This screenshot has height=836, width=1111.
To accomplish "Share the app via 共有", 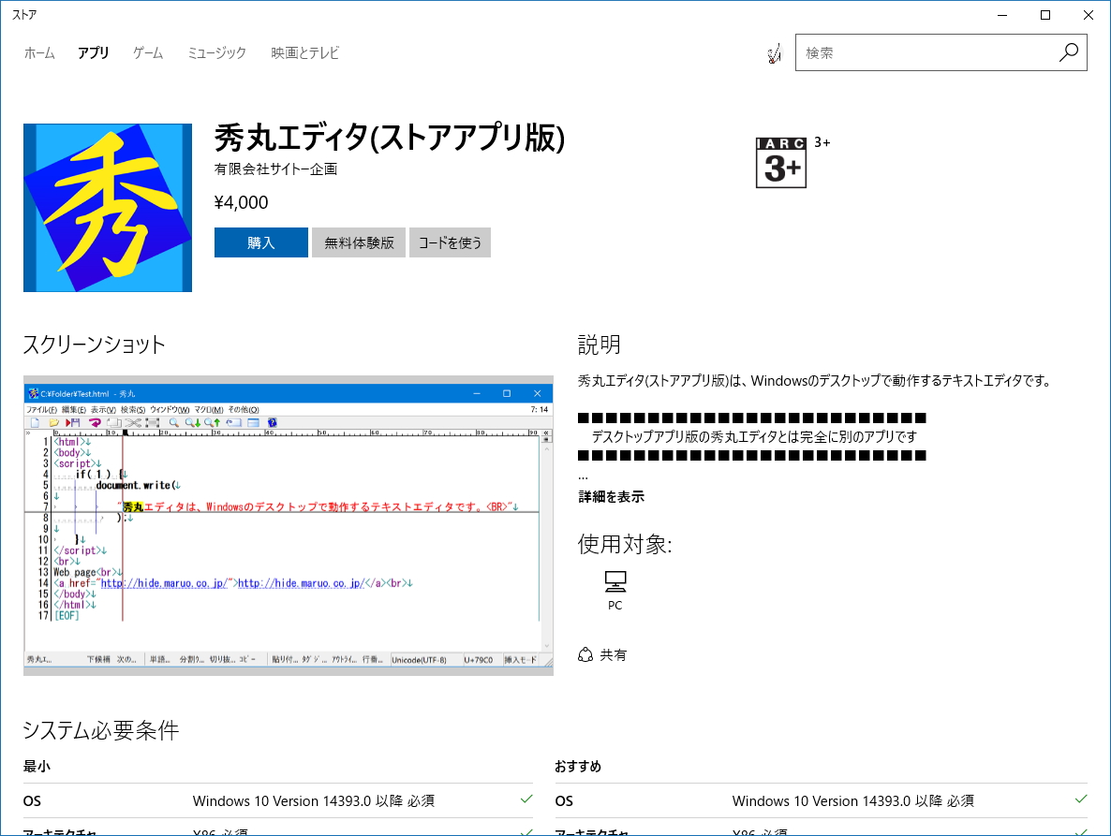I will coord(602,654).
